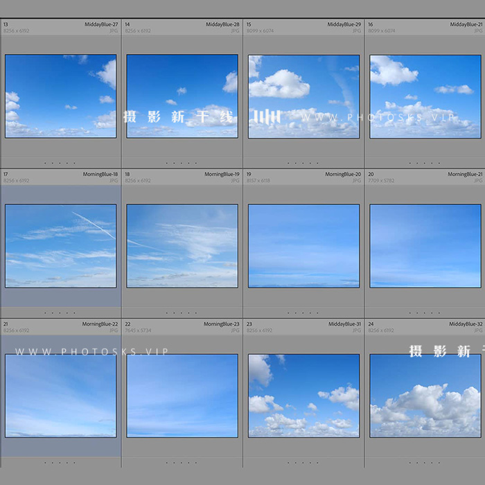The width and height of the screenshot is (485, 485).
Task: Click the file name 'MorningBlue-18'
Action: click(100, 175)
